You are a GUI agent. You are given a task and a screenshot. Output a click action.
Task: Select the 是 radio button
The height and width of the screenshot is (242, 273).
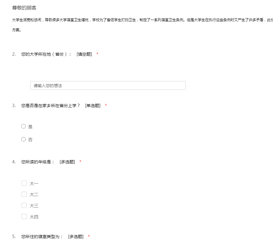tap(23, 126)
